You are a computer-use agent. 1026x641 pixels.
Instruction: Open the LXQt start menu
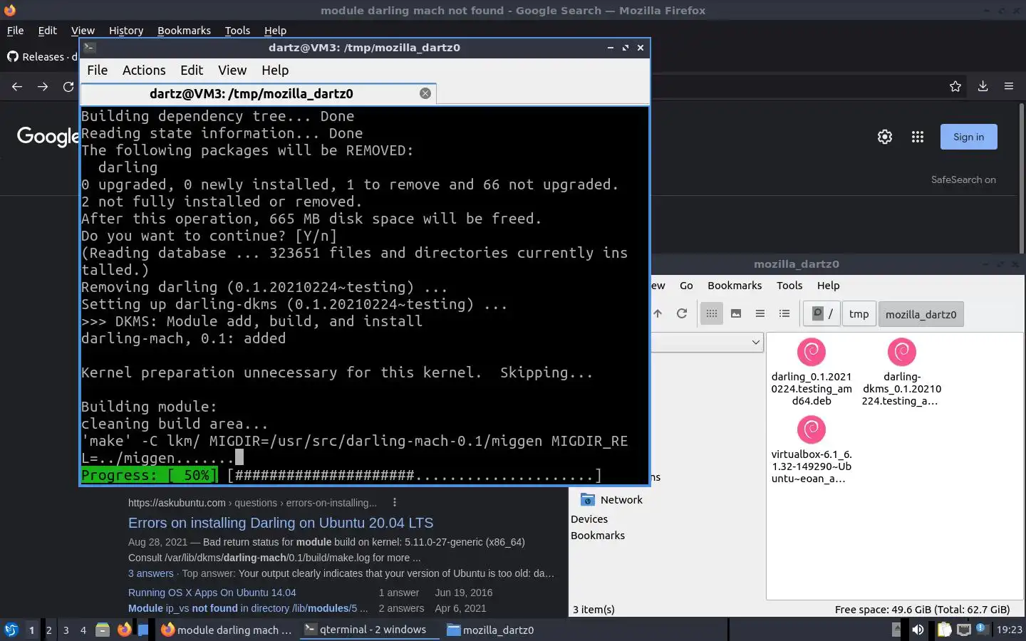(x=11, y=630)
